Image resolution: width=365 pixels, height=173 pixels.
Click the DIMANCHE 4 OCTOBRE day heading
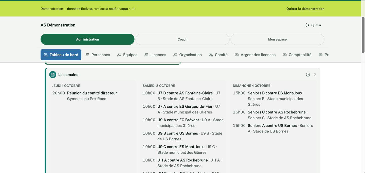coord(252,86)
